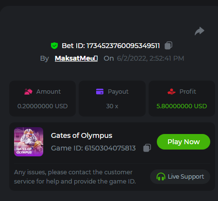Click the Gates of Olympus title
218x201 pixels.
point(82,135)
